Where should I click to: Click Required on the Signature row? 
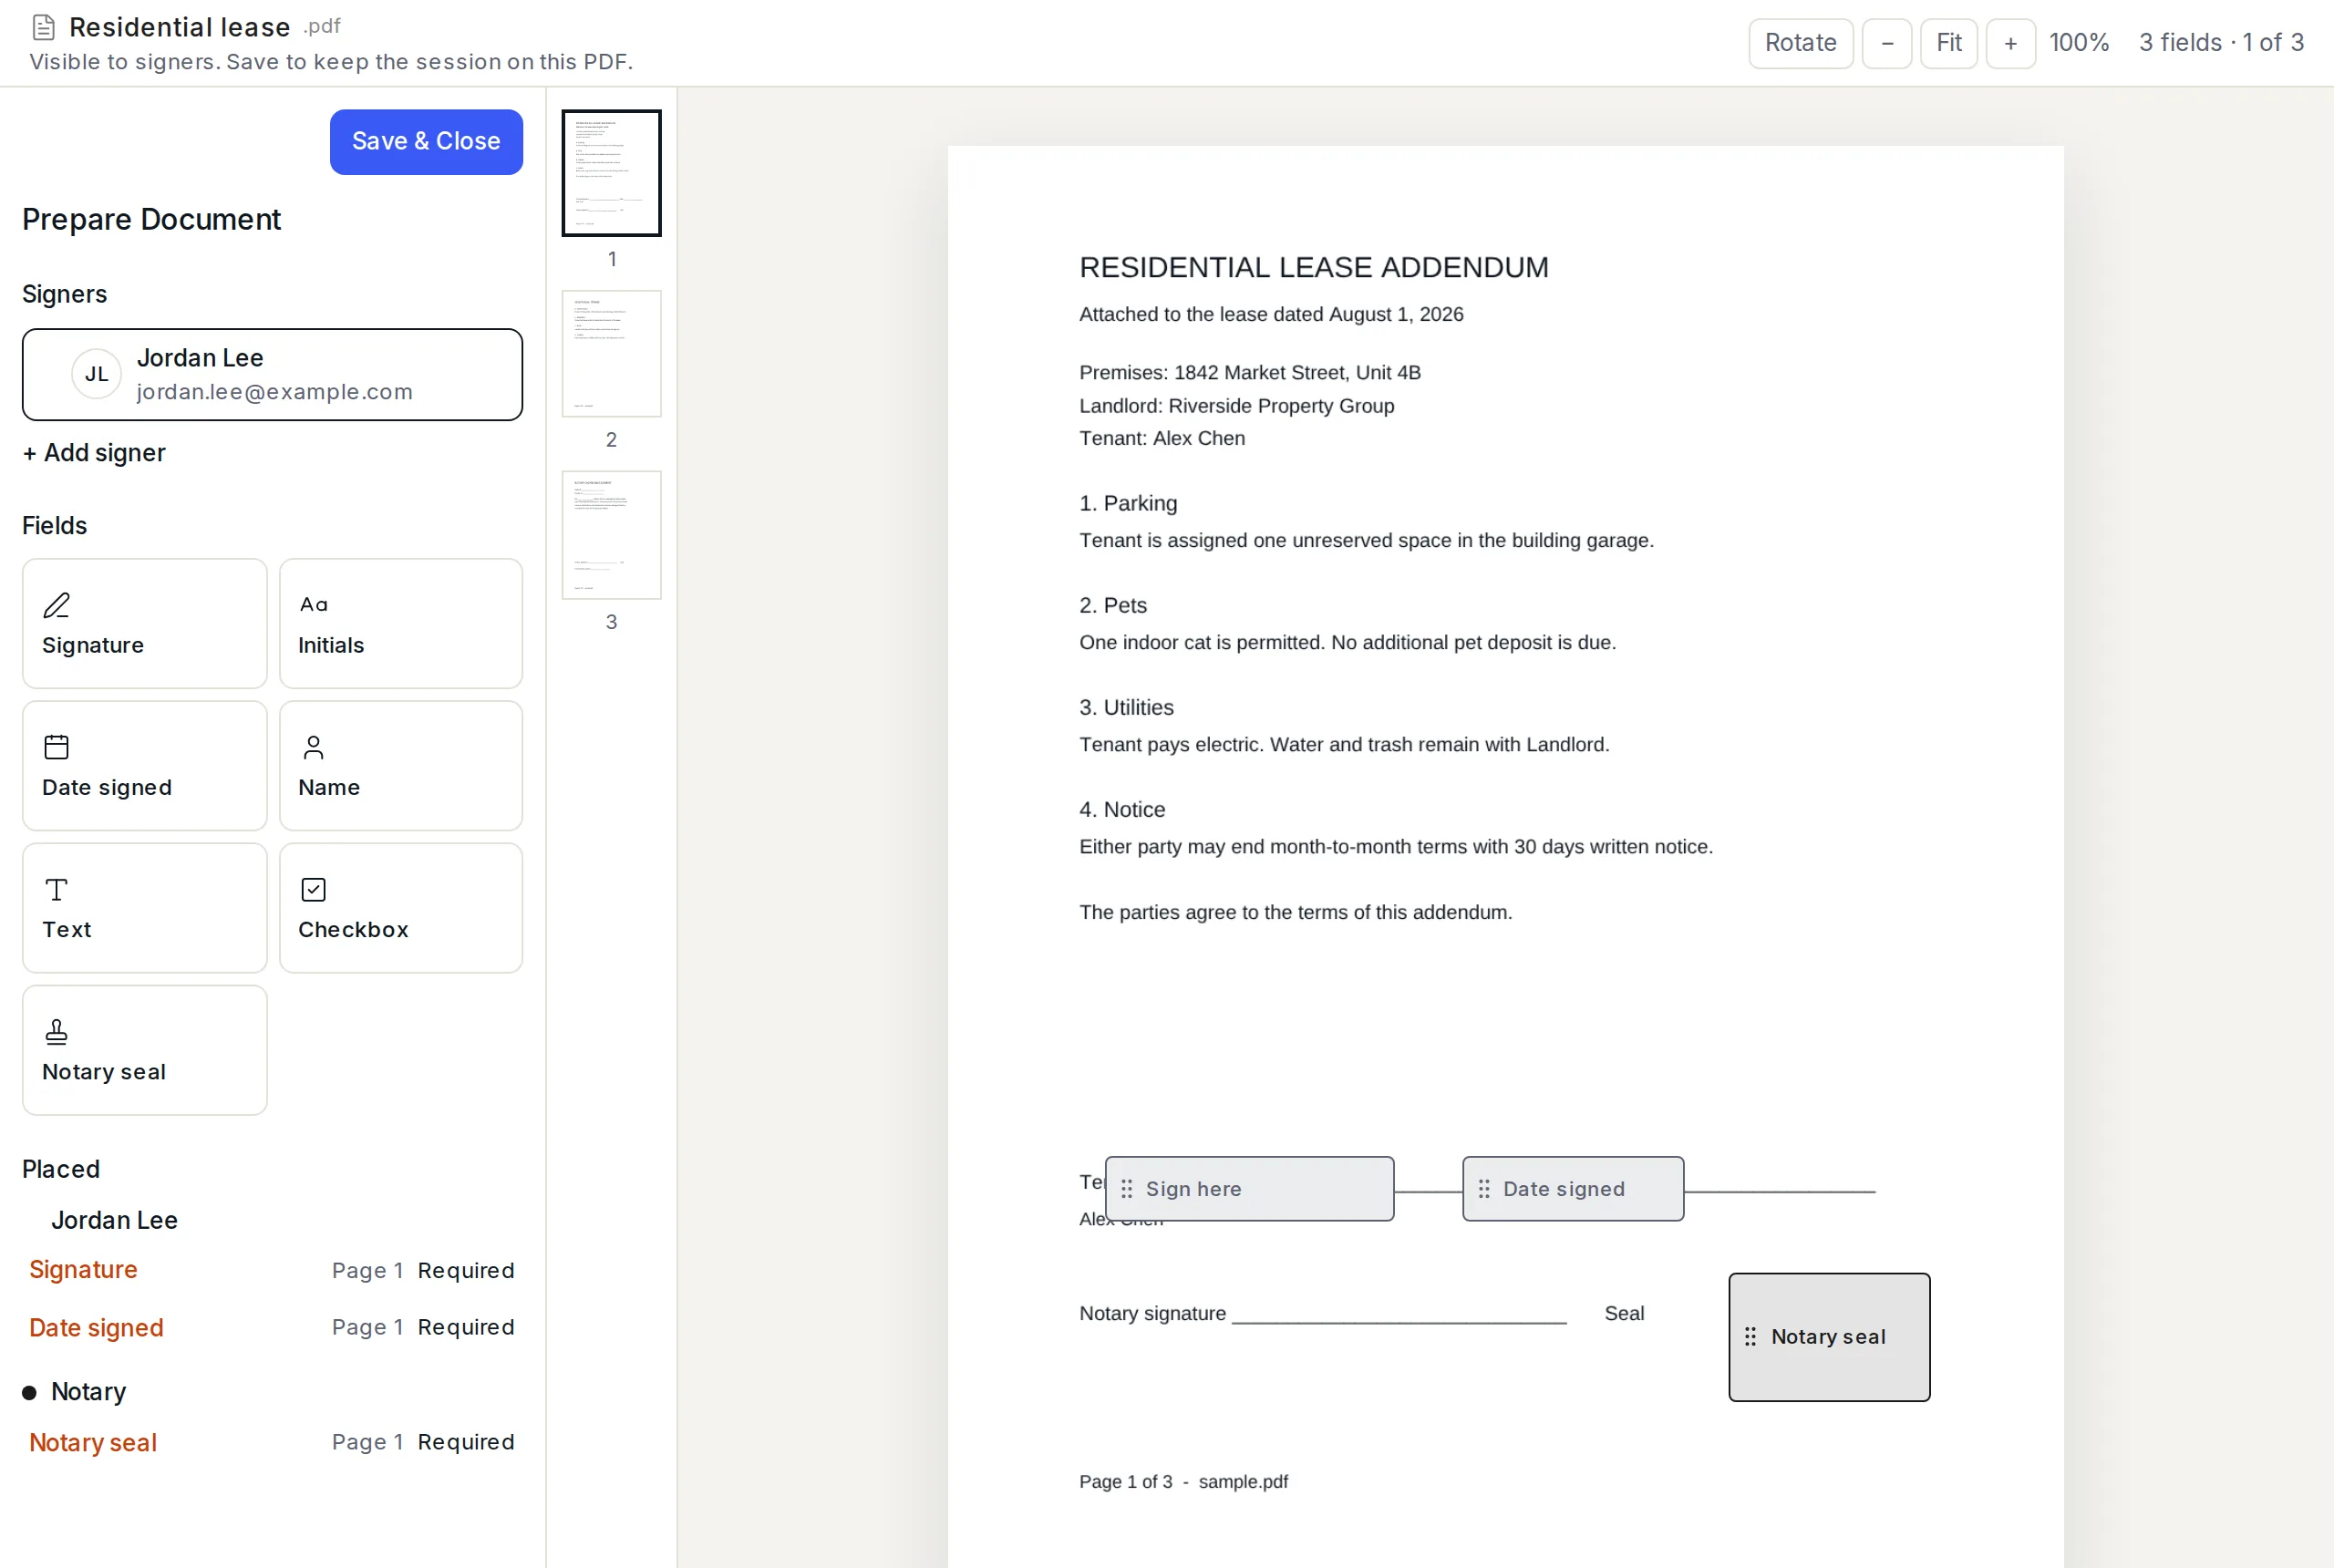pos(466,1270)
